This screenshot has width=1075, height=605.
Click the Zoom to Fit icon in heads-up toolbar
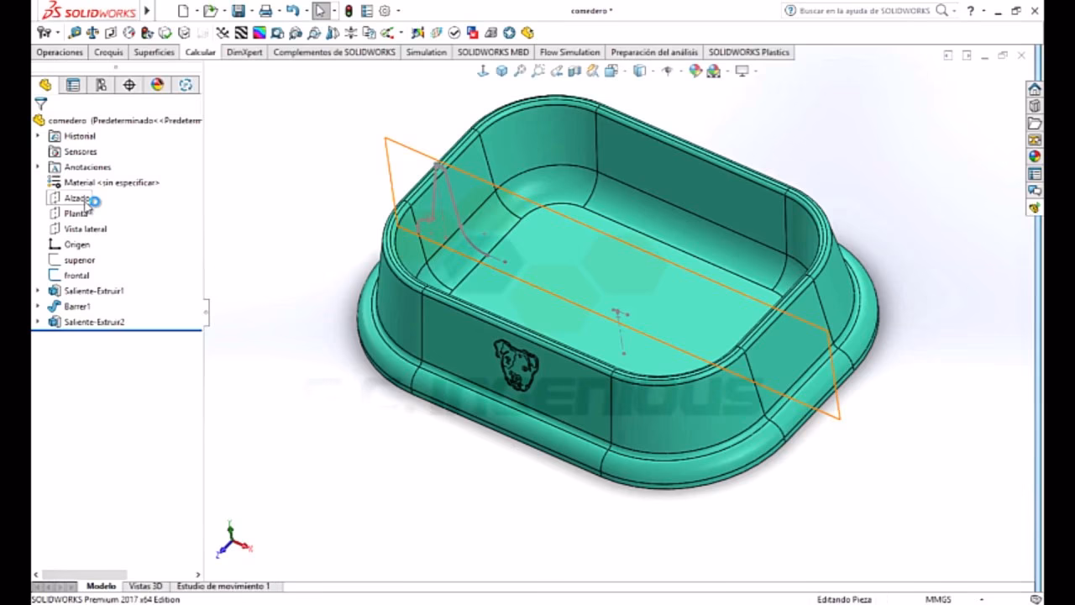pos(519,71)
